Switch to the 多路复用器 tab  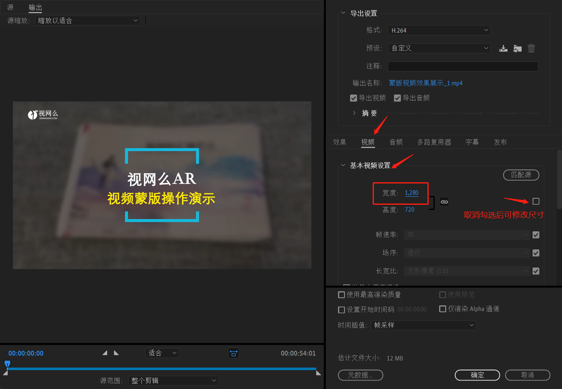[434, 142]
